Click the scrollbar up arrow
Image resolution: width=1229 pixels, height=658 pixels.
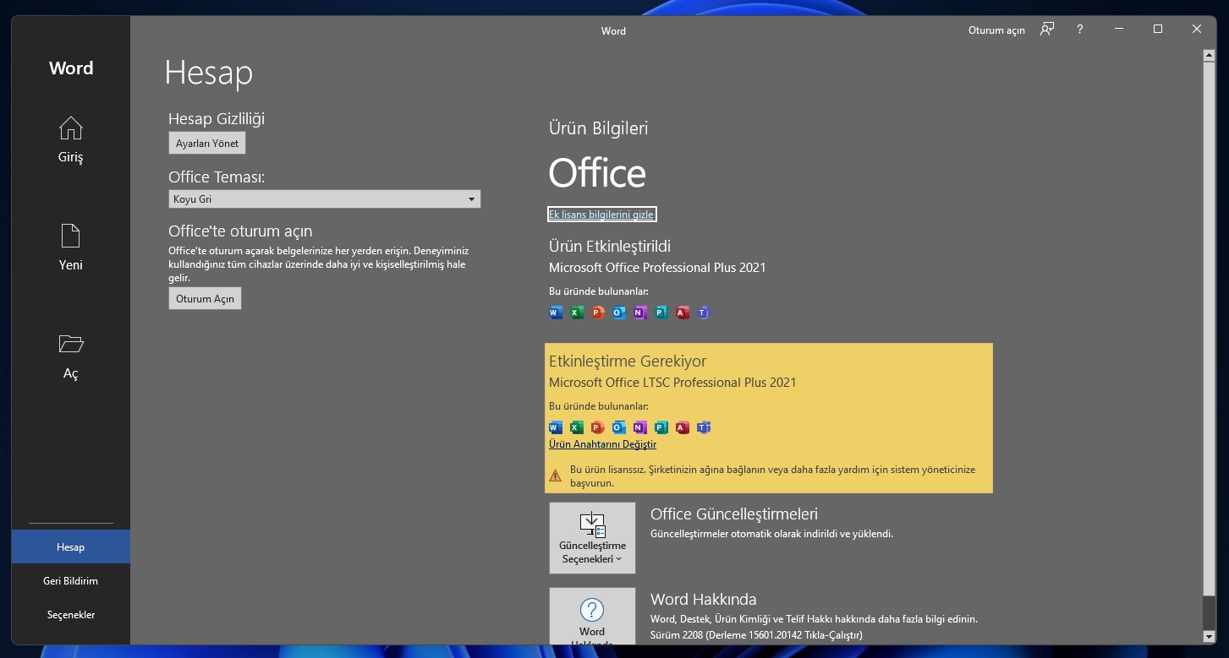click(1210, 55)
